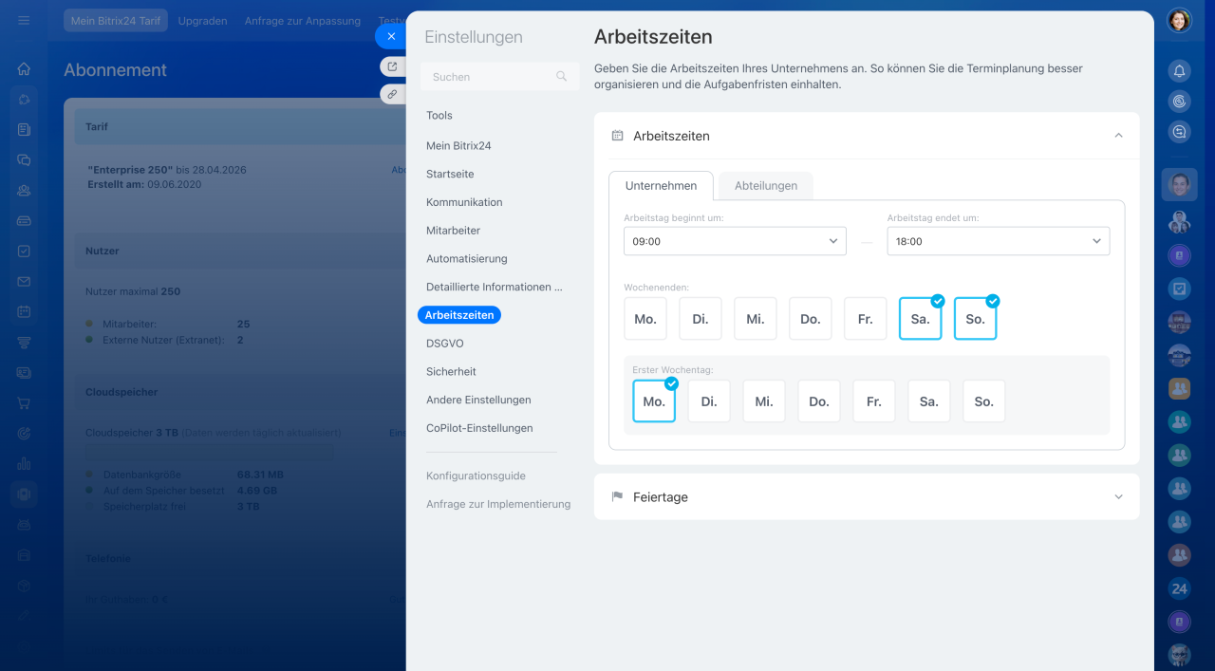The height and width of the screenshot is (671, 1215).
Task: Toggle Mo. as weekend day
Action: [645, 319]
